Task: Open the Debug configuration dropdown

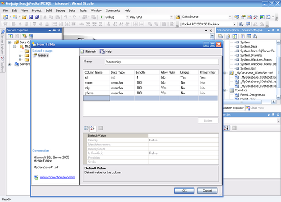Action: point(128,17)
